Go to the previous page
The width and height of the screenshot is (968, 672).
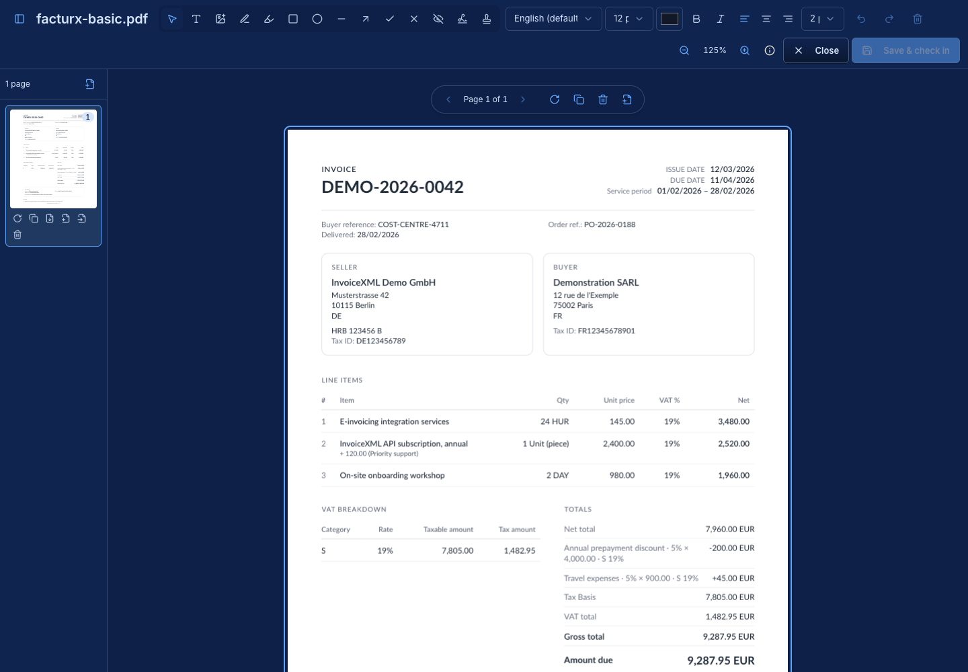pos(448,99)
